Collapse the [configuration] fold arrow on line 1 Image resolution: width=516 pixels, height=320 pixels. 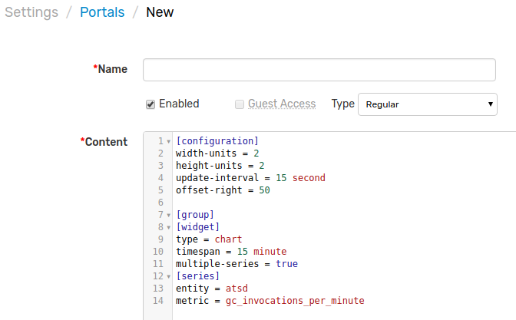(168, 142)
